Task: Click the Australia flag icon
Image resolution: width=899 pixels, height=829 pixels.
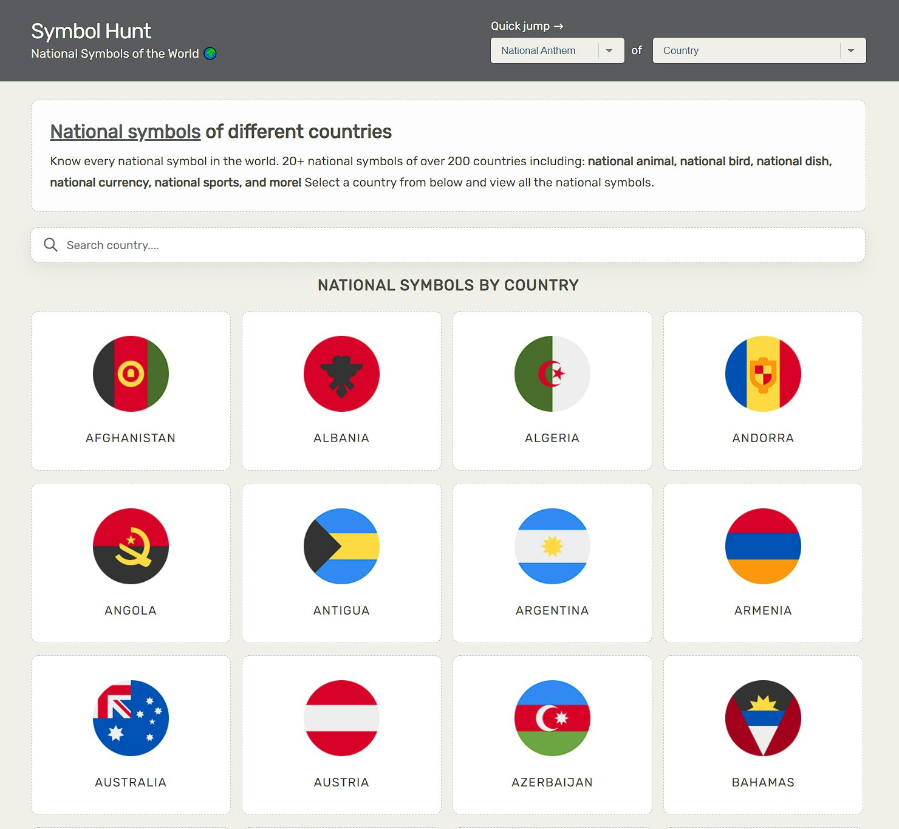Action: click(130, 718)
